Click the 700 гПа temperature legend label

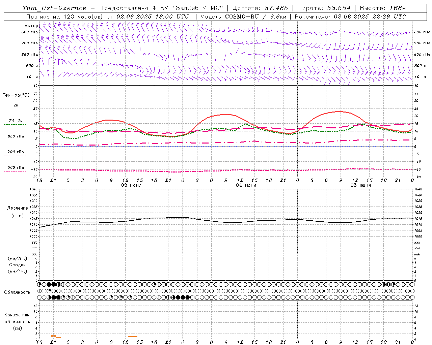[16, 152]
